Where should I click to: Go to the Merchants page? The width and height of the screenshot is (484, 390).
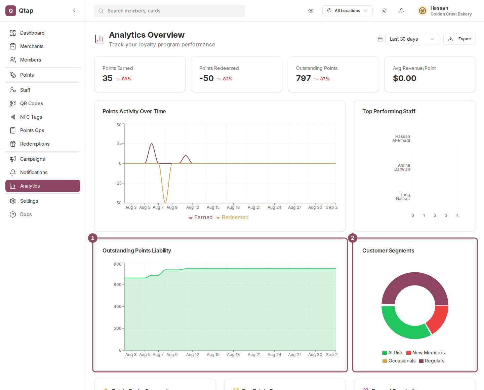point(43,46)
